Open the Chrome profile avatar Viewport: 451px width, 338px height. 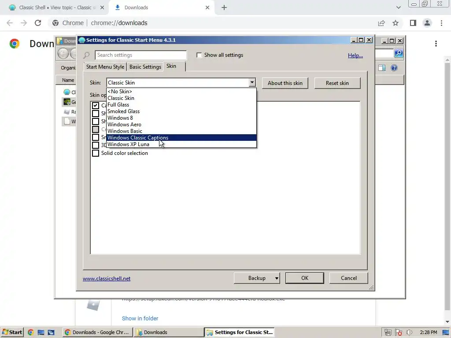pyautogui.click(x=427, y=23)
